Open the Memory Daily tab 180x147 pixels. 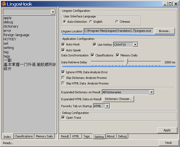(44, 136)
